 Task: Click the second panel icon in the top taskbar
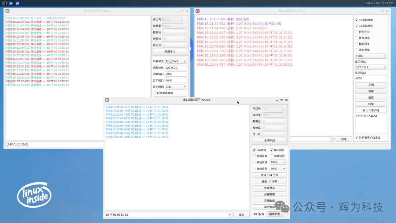(x=10, y=3)
